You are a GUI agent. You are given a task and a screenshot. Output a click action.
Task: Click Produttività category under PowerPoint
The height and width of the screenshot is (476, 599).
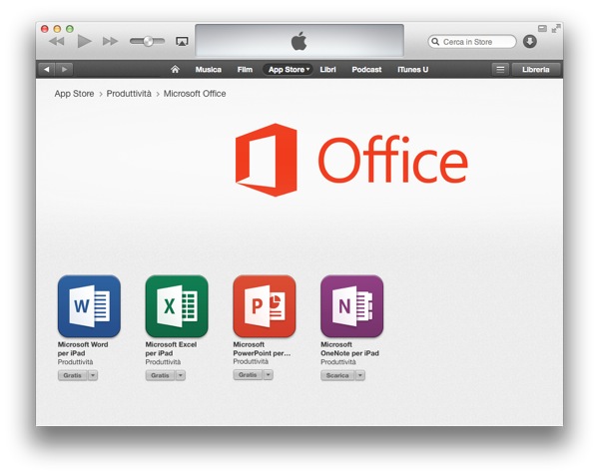pyautogui.click(x=251, y=361)
